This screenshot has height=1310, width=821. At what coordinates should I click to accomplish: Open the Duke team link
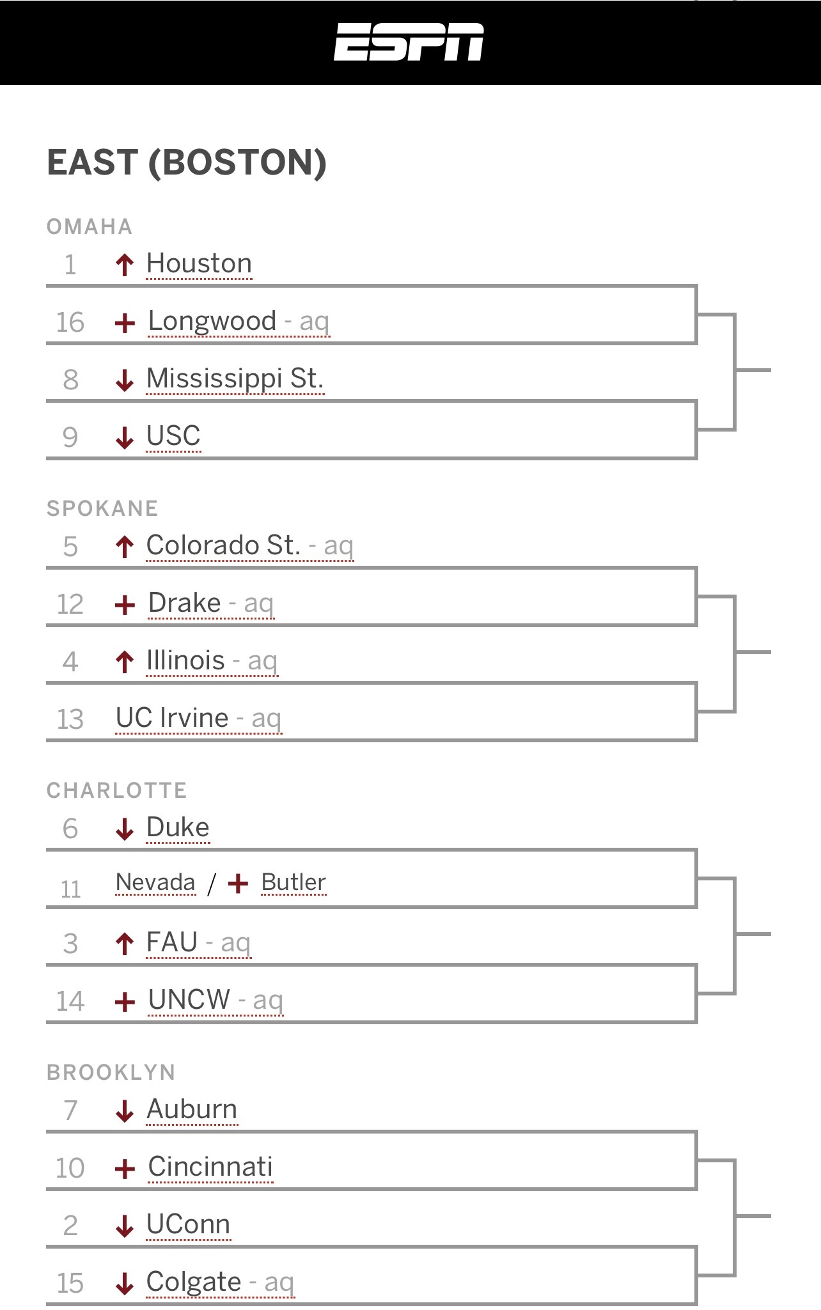(178, 828)
